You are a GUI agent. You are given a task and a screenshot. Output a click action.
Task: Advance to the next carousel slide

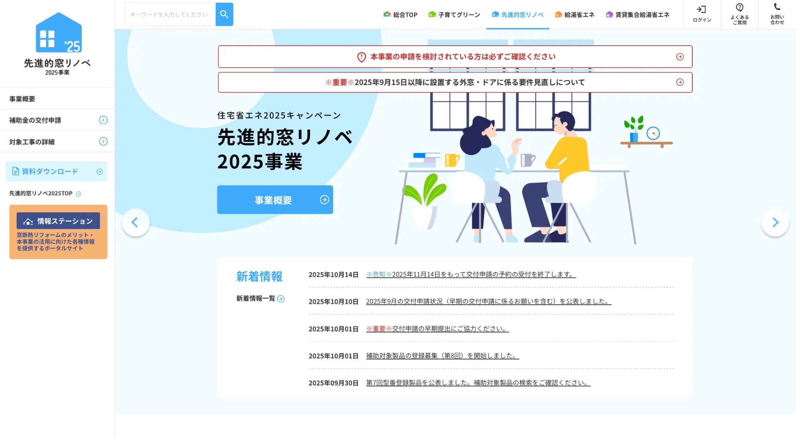[775, 223]
